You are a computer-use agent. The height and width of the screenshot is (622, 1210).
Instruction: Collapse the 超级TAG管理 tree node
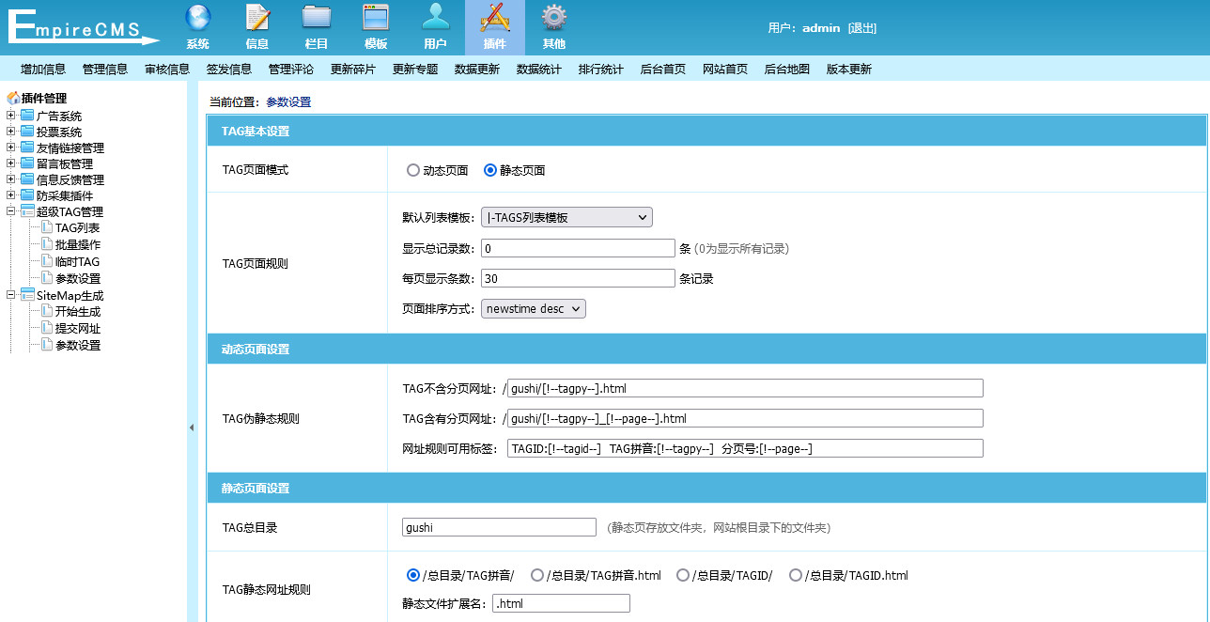coord(11,211)
